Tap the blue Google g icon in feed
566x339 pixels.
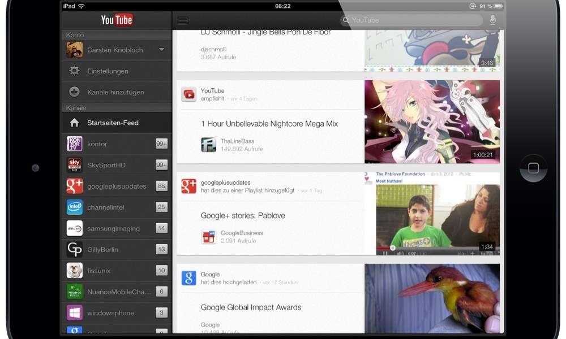189,278
